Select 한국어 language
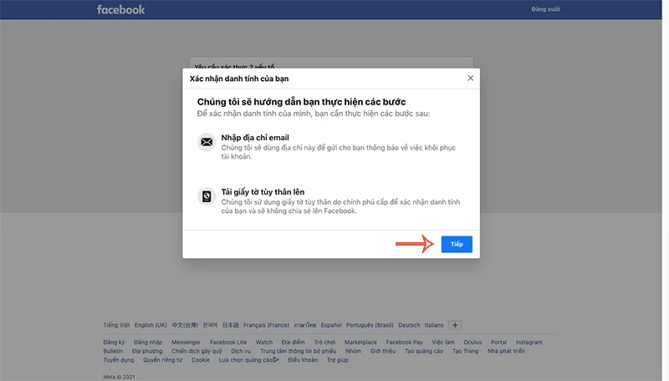Screen dimensions: 669x381 (x=210, y=325)
